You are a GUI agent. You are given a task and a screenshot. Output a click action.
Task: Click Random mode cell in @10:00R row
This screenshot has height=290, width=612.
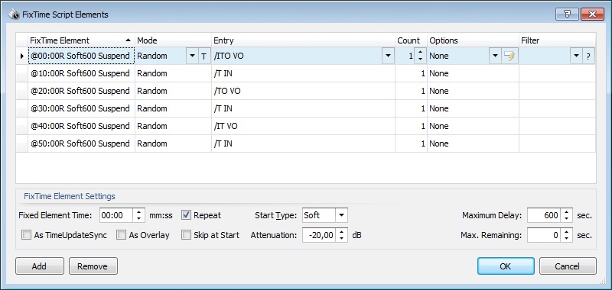173,73
